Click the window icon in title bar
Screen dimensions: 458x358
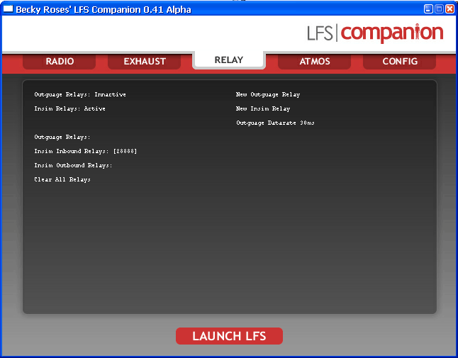pyautogui.click(x=8, y=9)
